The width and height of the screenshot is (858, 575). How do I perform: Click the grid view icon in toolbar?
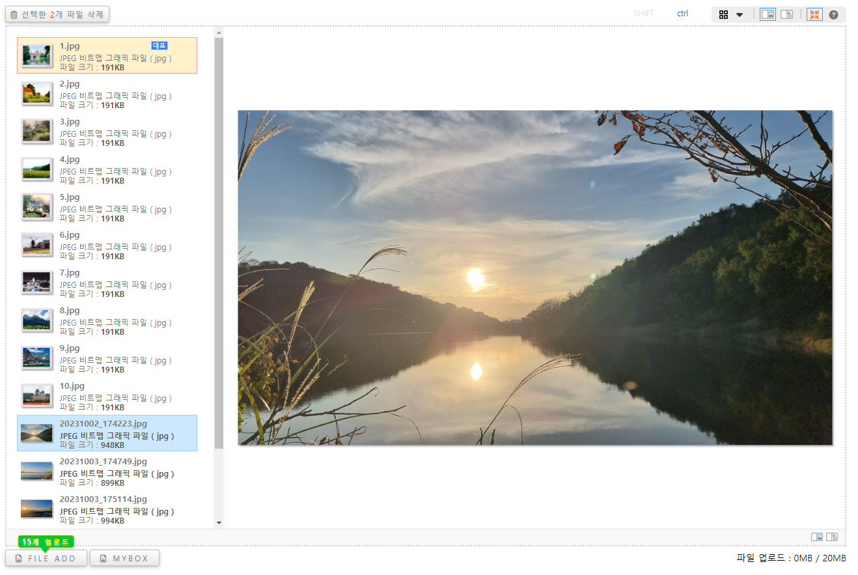tap(723, 14)
